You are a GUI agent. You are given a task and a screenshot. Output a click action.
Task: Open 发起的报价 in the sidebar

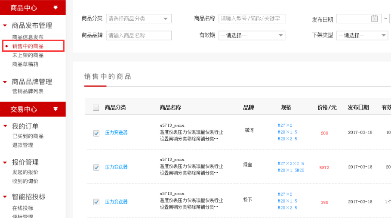(25, 172)
